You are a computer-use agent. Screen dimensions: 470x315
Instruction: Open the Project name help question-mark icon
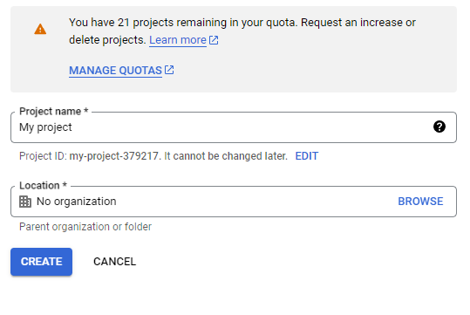click(x=439, y=127)
